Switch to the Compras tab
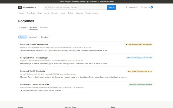Screen dimensions: 173x108 (23, 28)
